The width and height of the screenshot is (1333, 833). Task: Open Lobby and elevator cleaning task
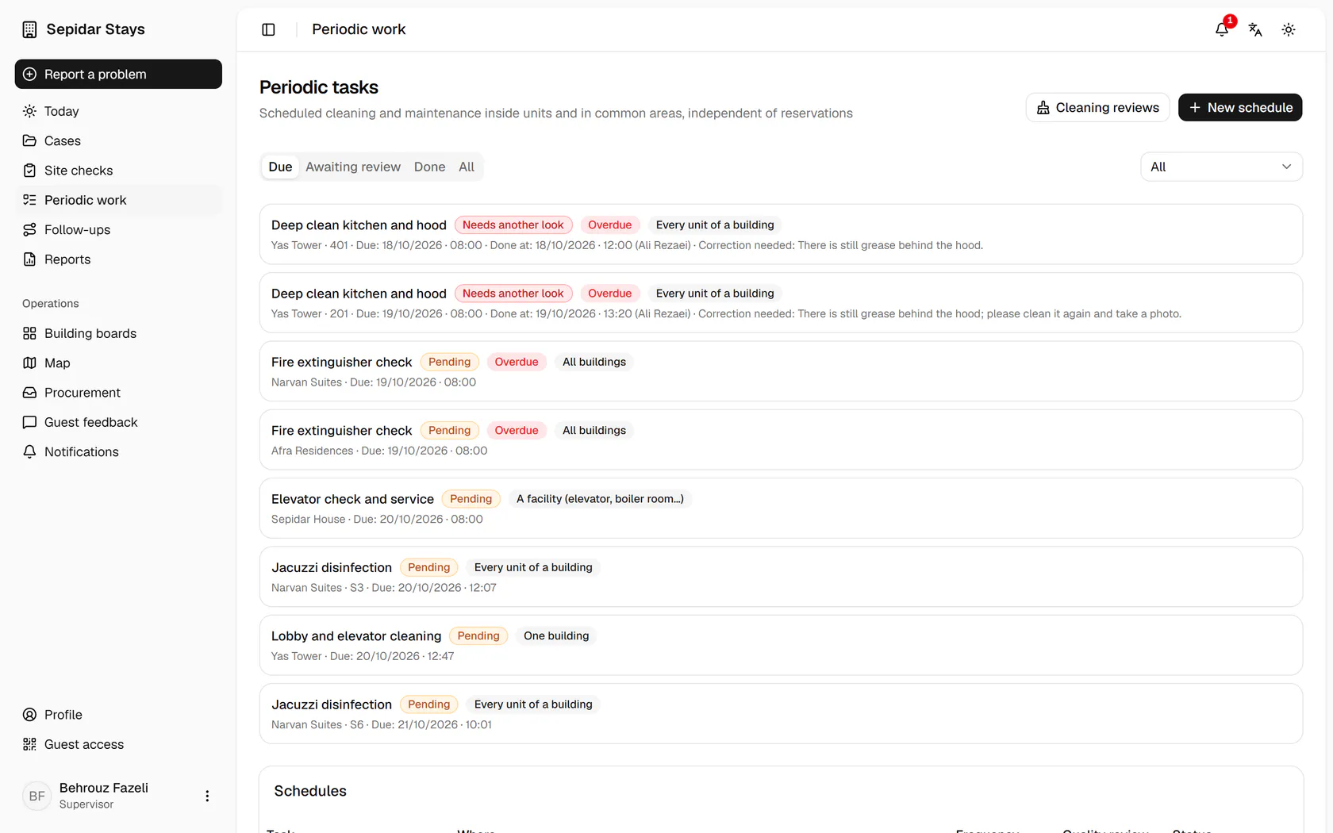click(781, 645)
